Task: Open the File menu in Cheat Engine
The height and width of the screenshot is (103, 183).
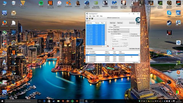Action: click(87, 16)
